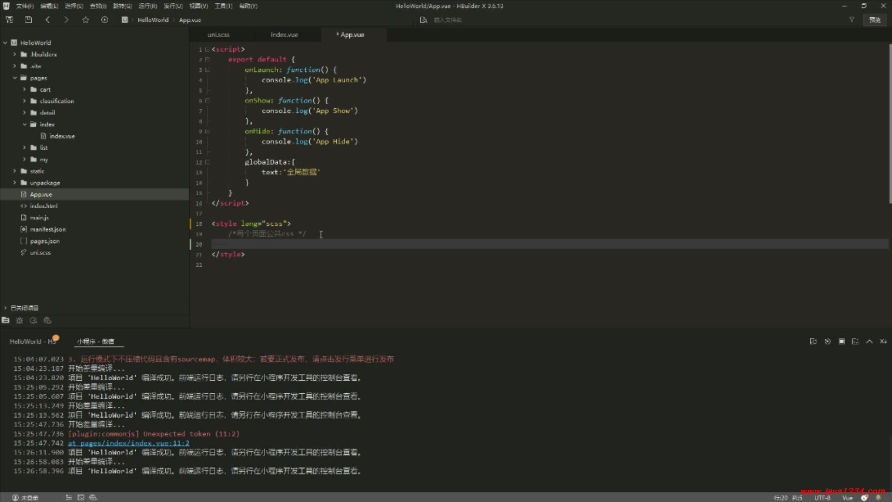The image size is (892, 502).
Task: Expand the unpackage folder
Action: (14, 183)
